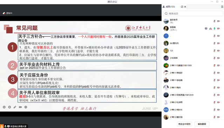Screen dimensions: 224x128
Task: Click the orange fruit avatar
Action: (166, 66)
